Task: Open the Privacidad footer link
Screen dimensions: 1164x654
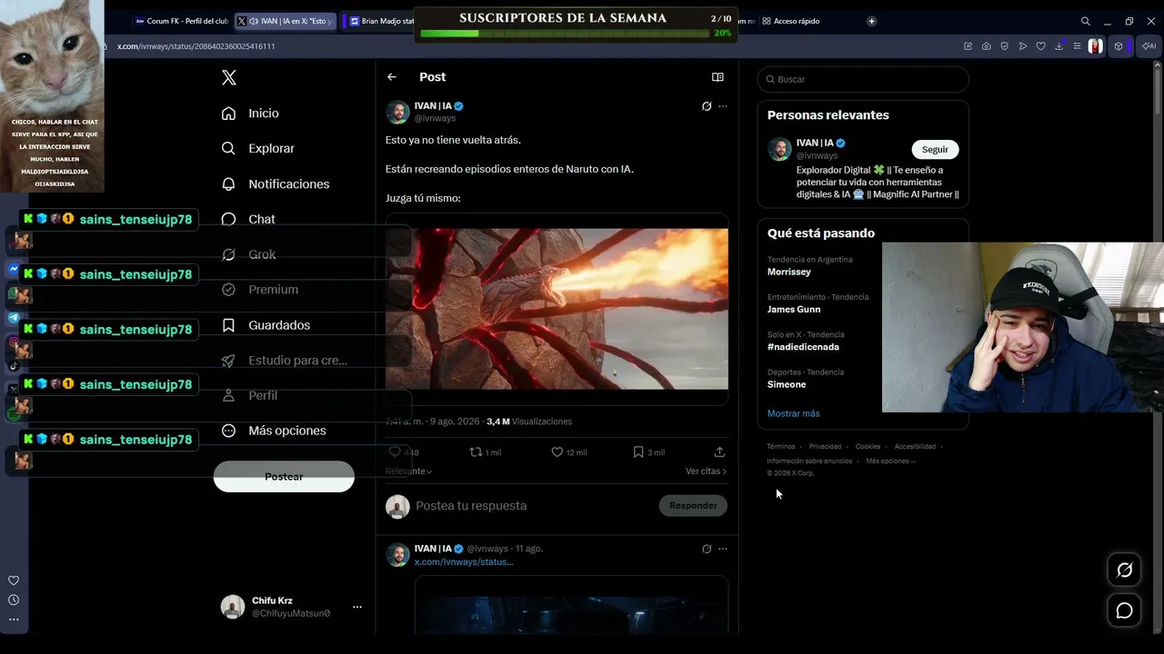Action: tap(826, 447)
